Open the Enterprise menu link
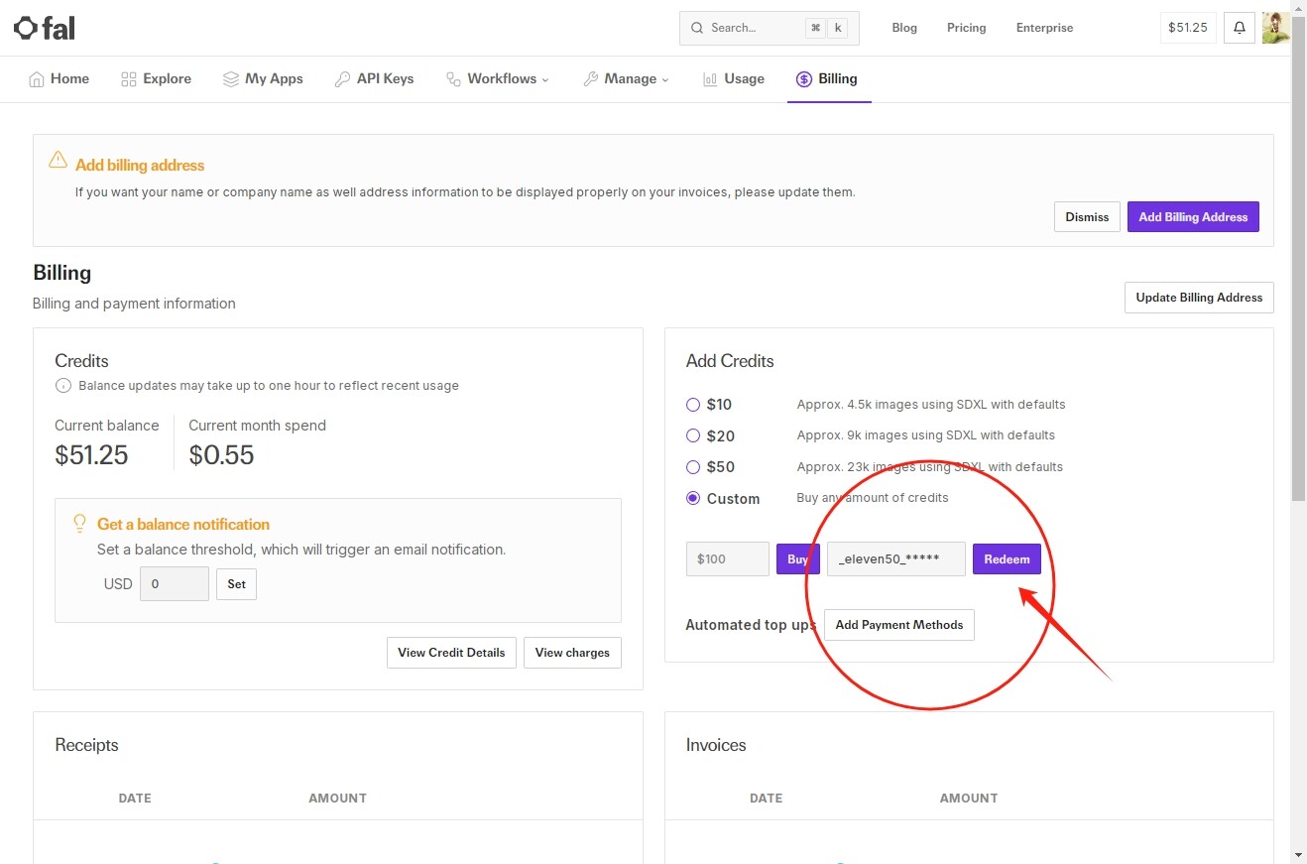 (1044, 28)
